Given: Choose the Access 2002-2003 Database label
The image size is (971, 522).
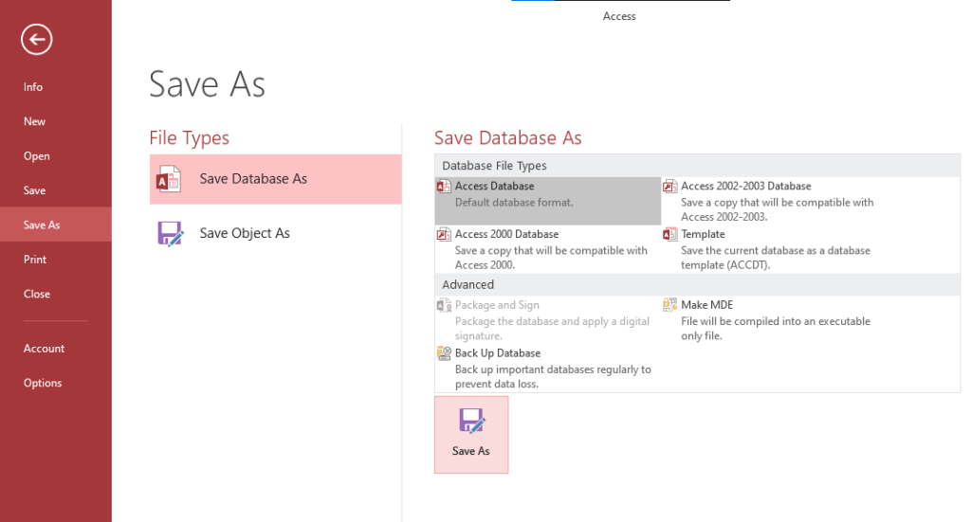Looking at the screenshot, I should point(746,187).
